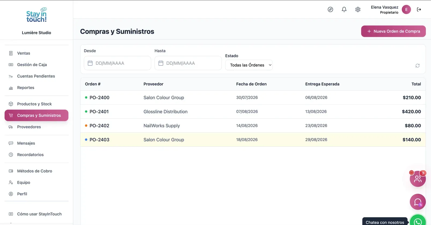Click the Desde calendar icon
This screenshot has height=225, width=431.
coord(90,63)
